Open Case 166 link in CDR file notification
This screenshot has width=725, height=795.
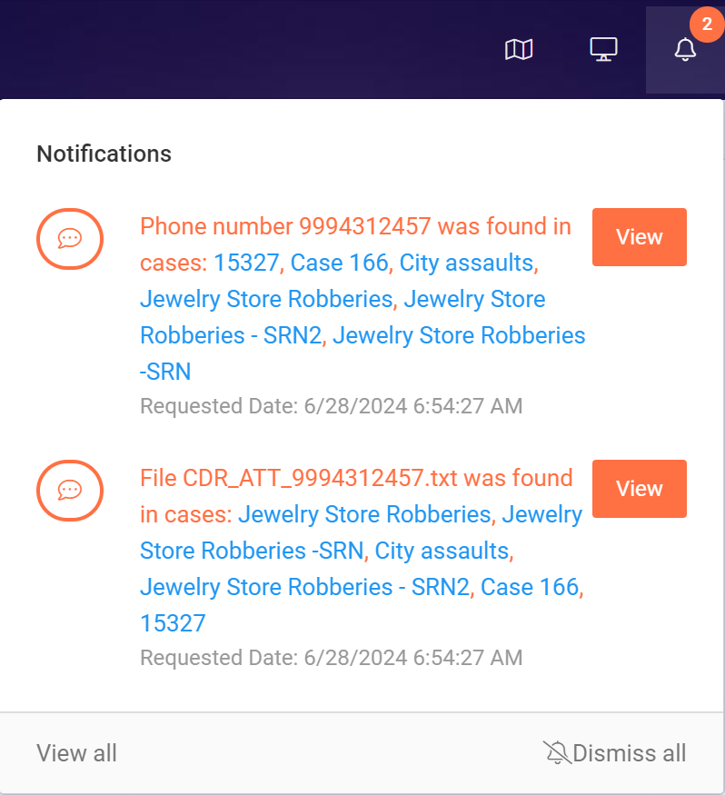click(x=530, y=587)
